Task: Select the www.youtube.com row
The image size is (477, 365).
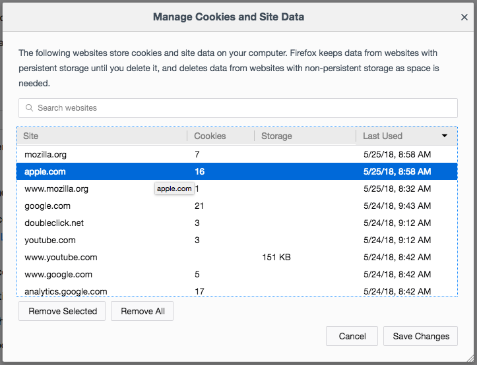Action: coord(237,257)
